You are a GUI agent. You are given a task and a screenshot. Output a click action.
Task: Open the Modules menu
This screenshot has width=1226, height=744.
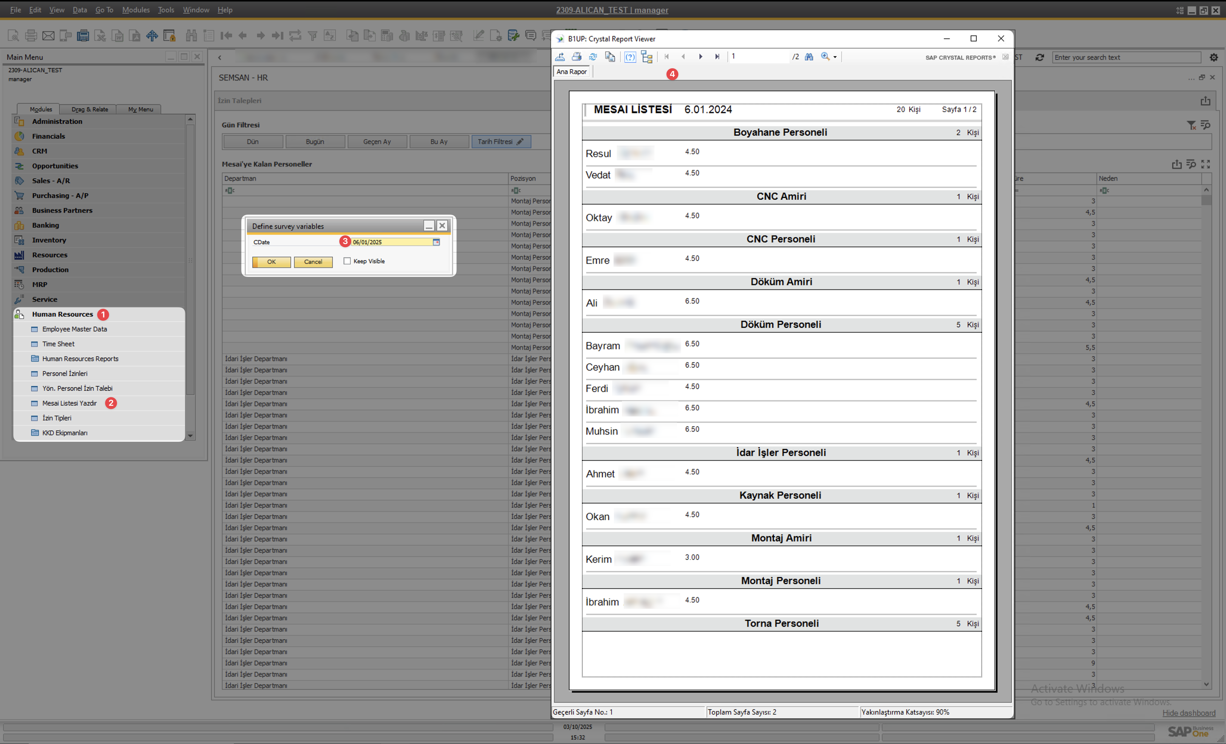(x=136, y=10)
